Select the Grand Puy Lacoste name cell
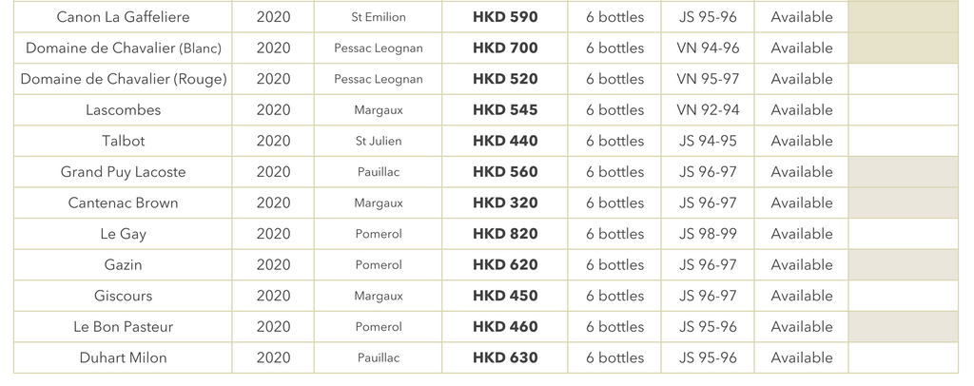The height and width of the screenshot is (386, 974). 123,172
